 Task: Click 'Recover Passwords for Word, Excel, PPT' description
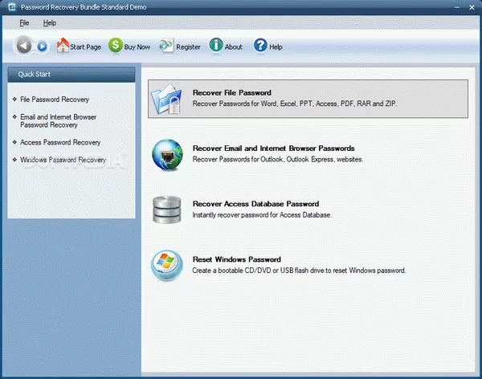(295, 104)
